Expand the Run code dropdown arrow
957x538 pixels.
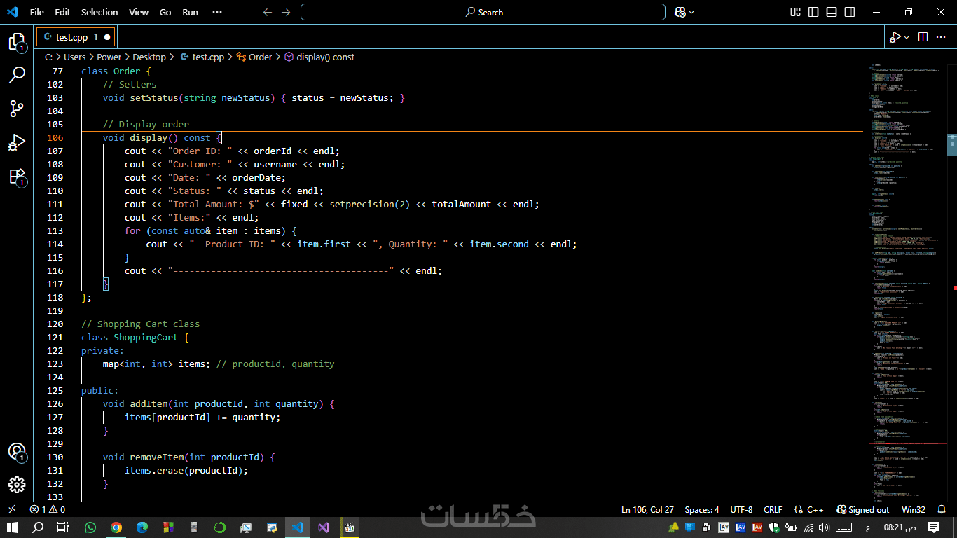pos(907,36)
